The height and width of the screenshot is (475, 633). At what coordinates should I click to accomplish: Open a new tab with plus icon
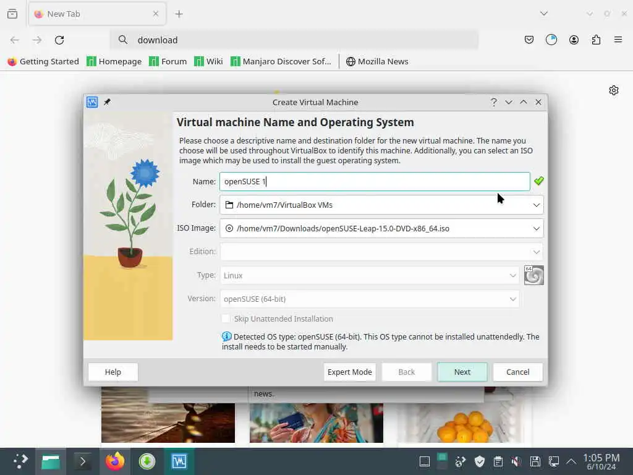(179, 14)
